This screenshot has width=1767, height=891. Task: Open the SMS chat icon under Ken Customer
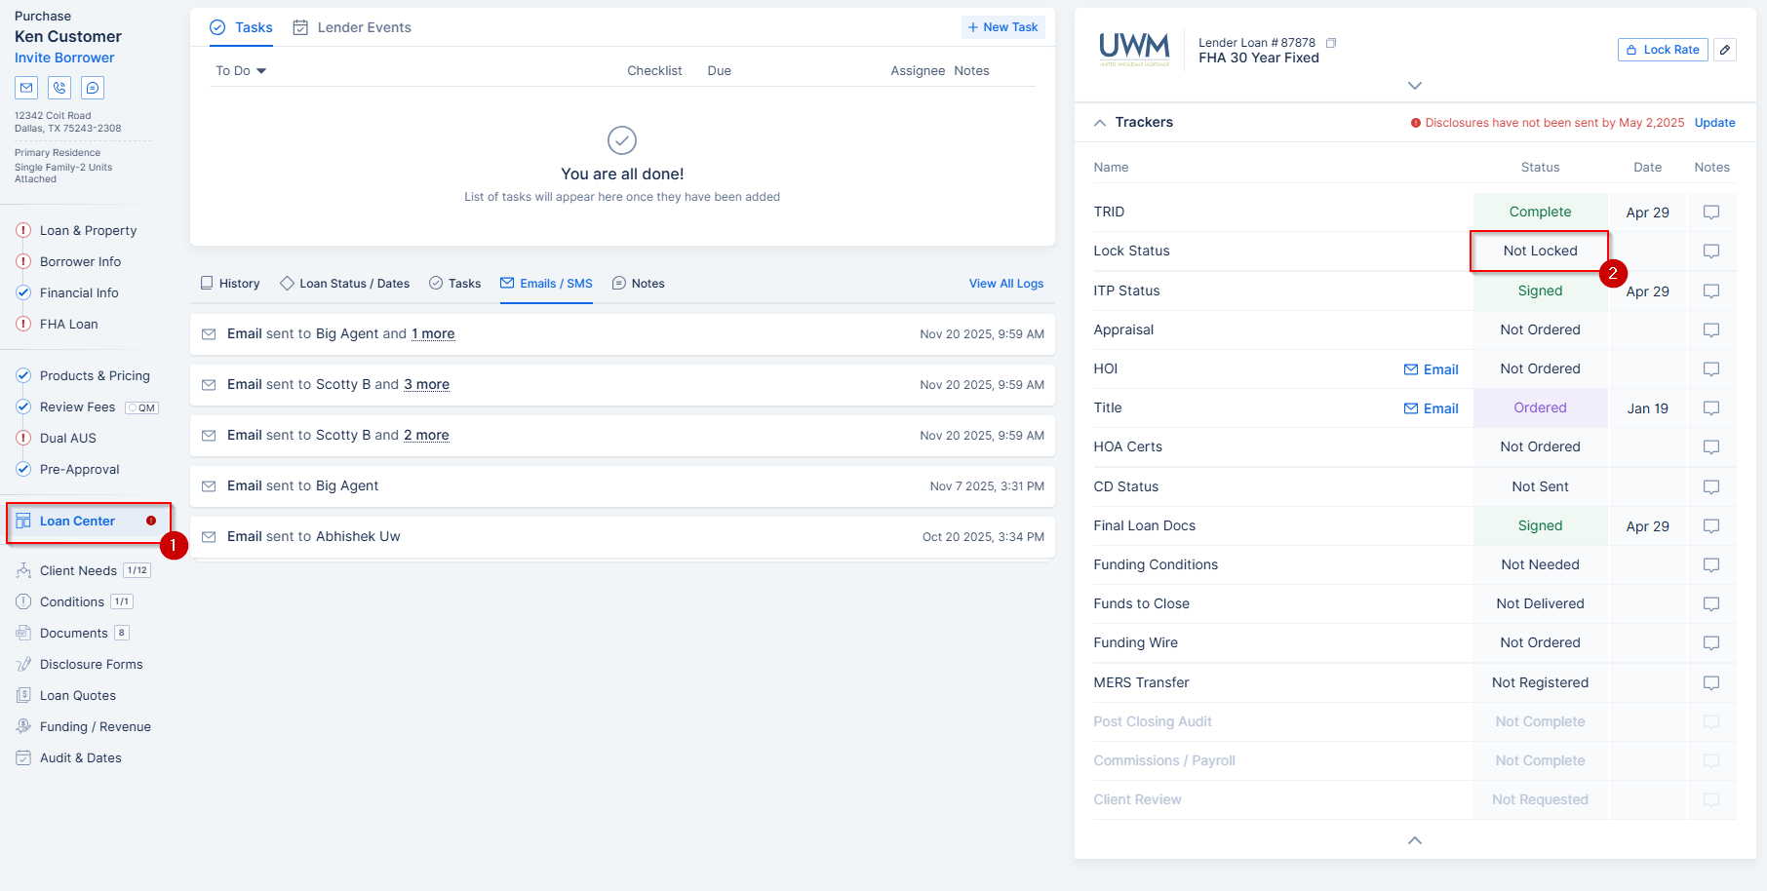tap(93, 88)
